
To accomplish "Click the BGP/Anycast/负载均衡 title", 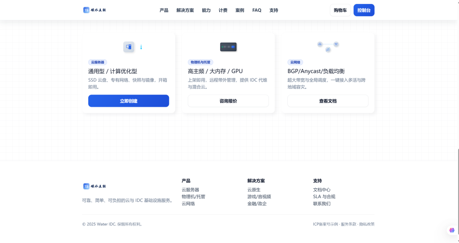I will click(x=316, y=71).
